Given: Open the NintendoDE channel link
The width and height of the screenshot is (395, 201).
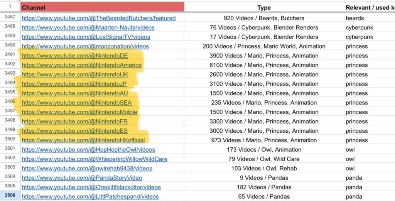Looking at the screenshot, I should pyautogui.click(x=75, y=56).
